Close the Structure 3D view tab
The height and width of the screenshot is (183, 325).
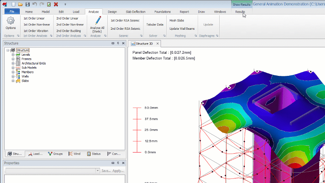(x=158, y=44)
